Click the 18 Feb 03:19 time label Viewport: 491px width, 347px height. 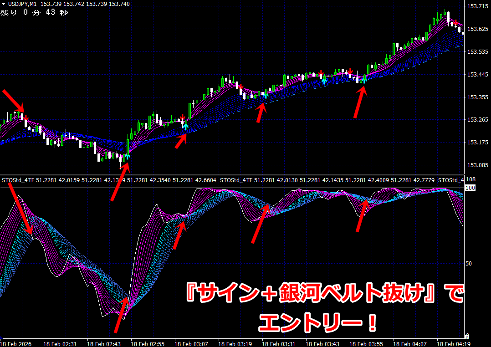coord(235,344)
